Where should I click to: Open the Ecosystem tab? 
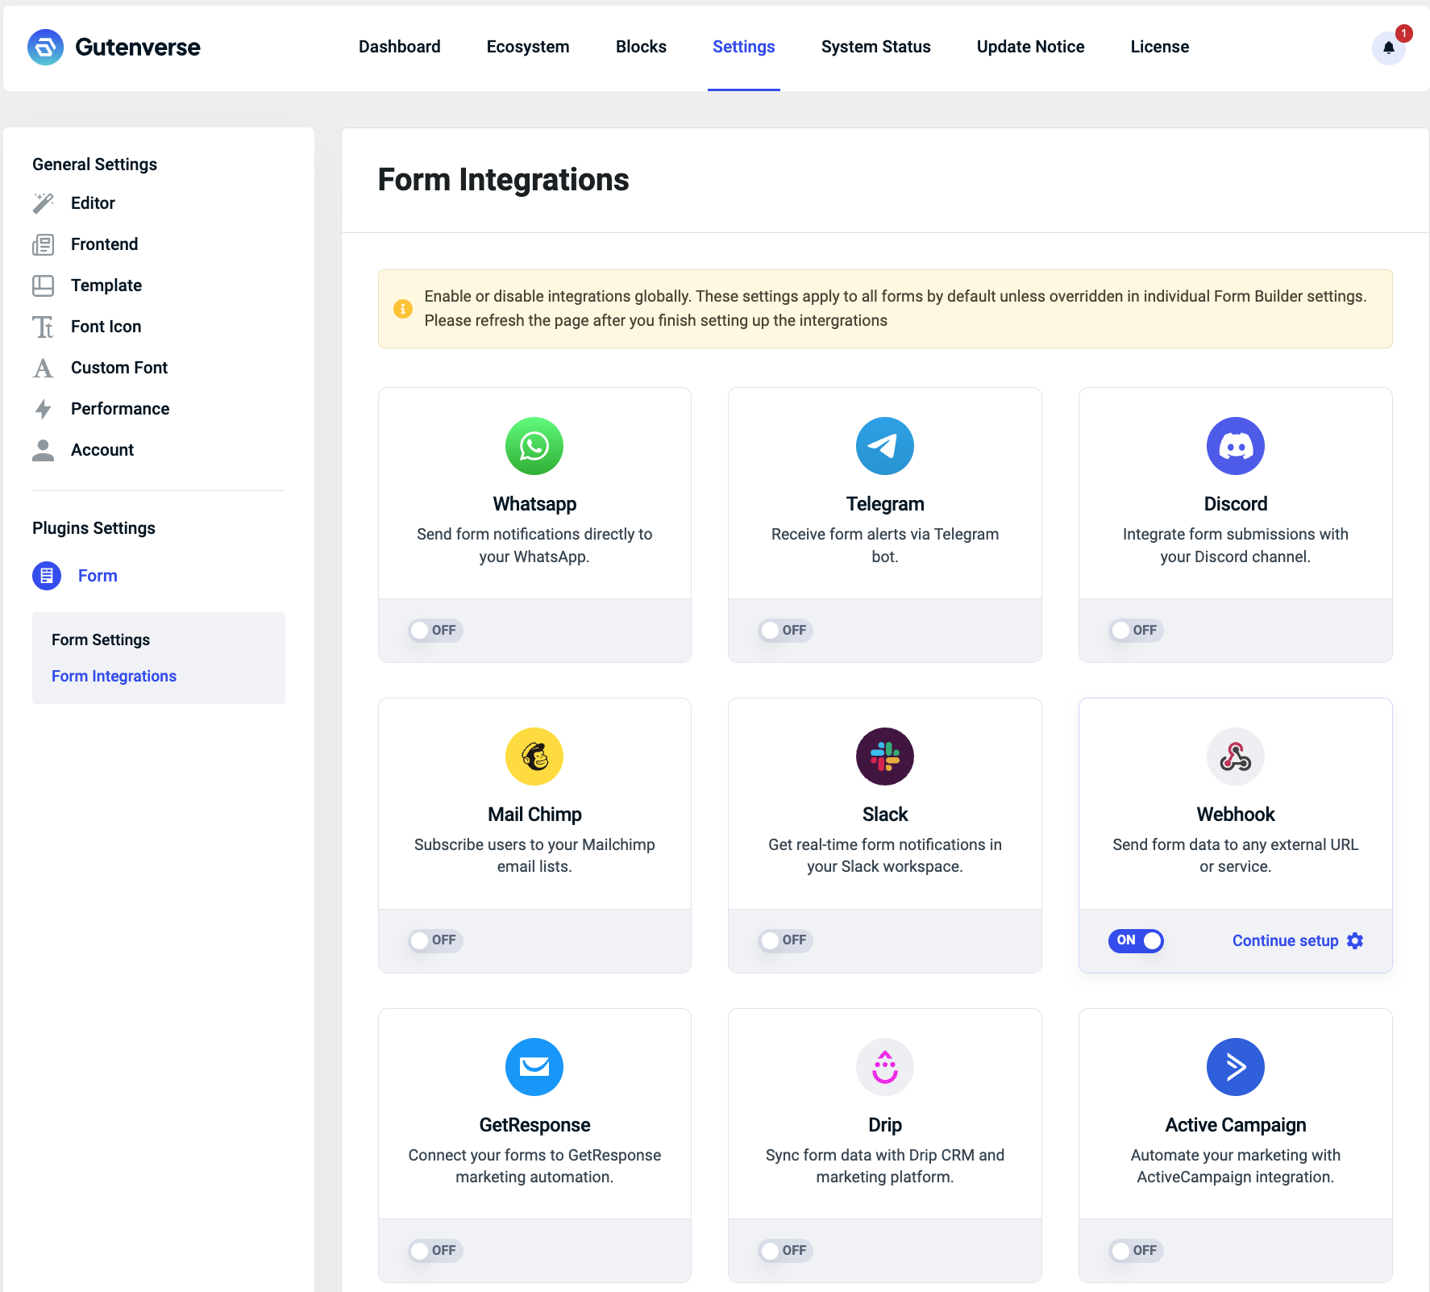pyautogui.click(x=528, y=47)
